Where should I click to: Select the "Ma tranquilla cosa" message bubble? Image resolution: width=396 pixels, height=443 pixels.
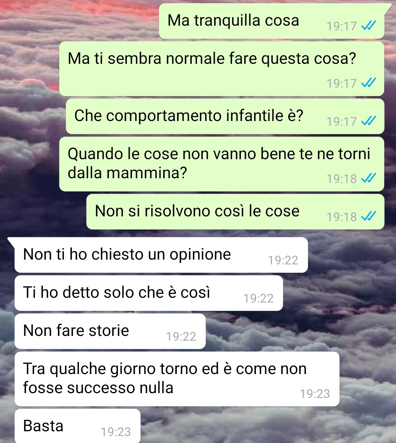(x=272, y=21)
